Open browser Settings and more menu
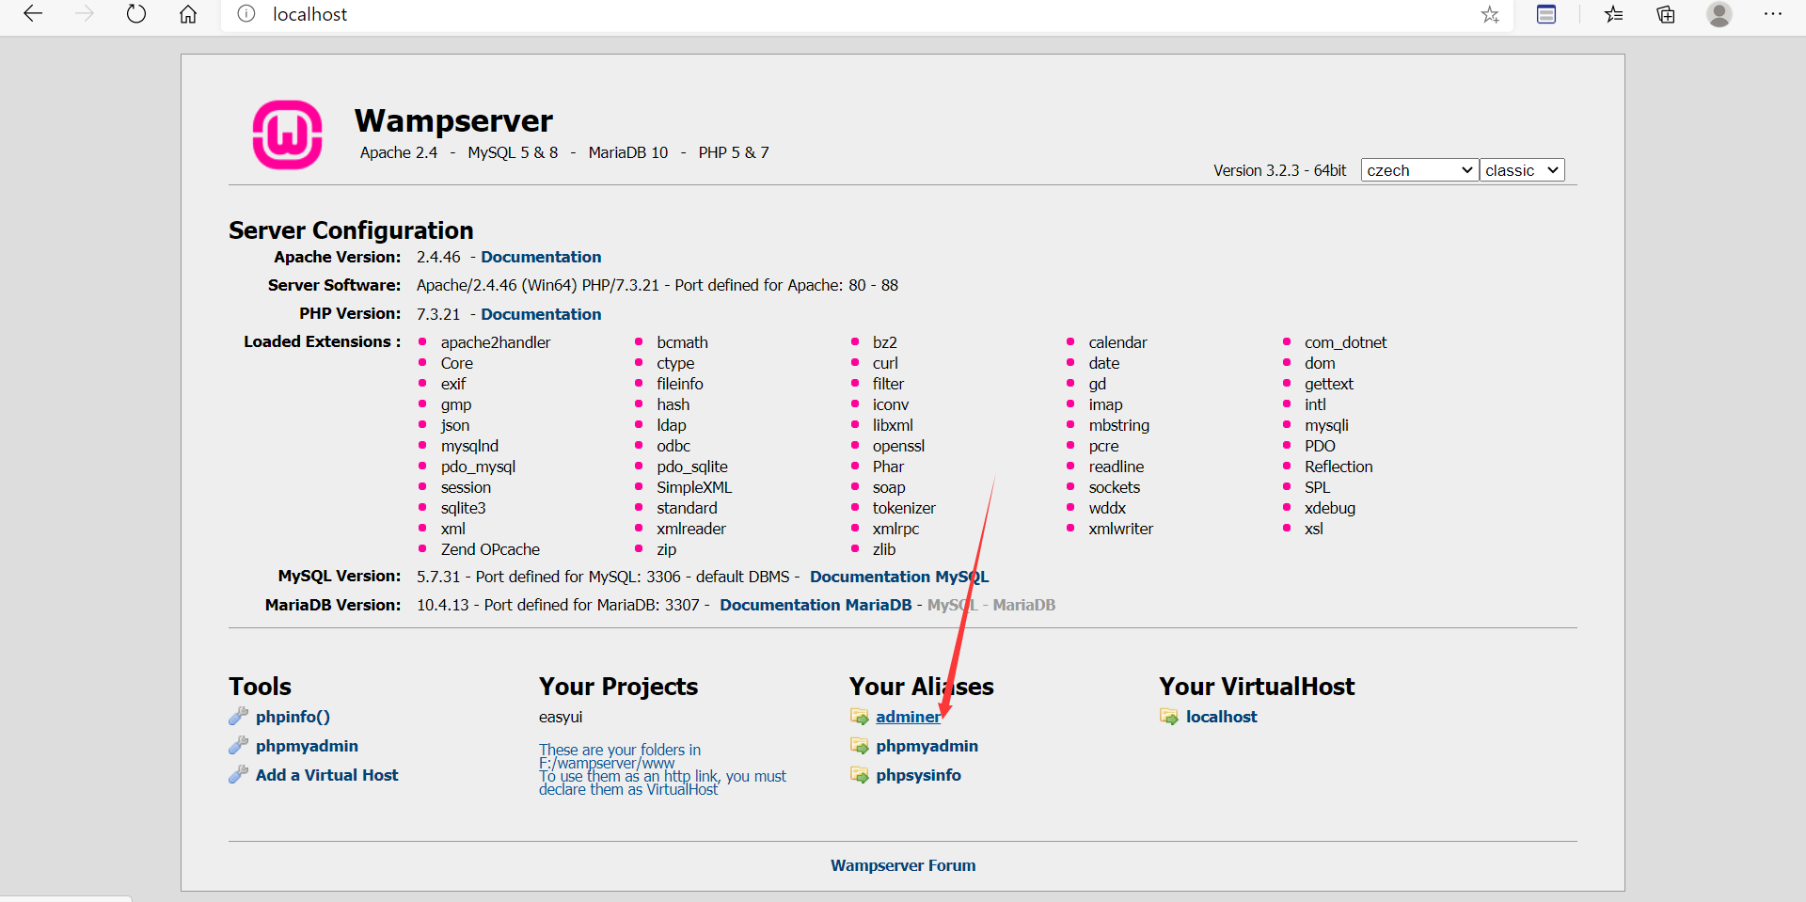 pos(1773,14)
